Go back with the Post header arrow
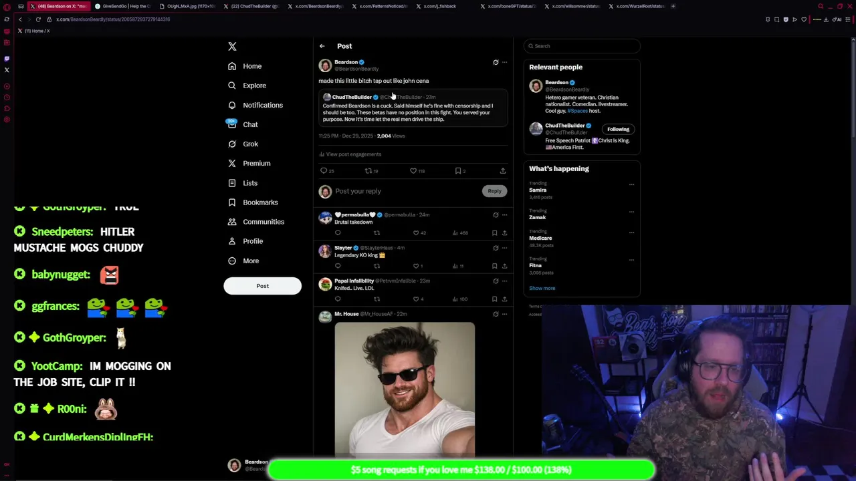The image size is (856, 481). coord(322,46)
